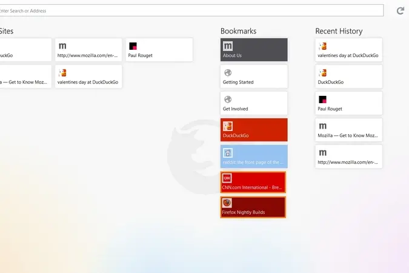The image size is (409, 273).
Task: Click the reddit alien icon bookmark
Action: 228,153
